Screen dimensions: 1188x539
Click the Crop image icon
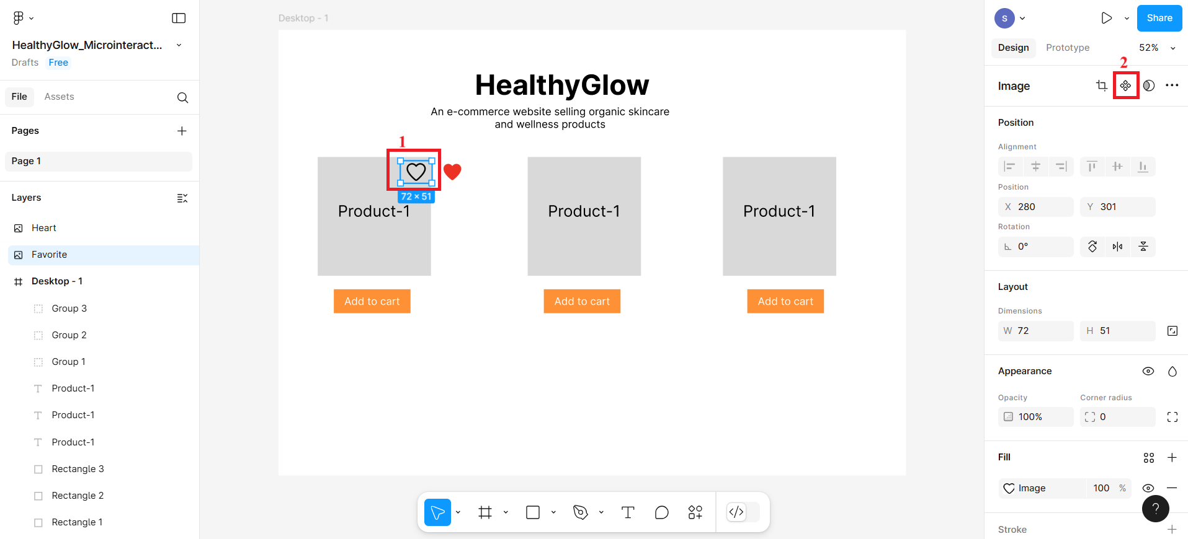(x=1101, y=85)
